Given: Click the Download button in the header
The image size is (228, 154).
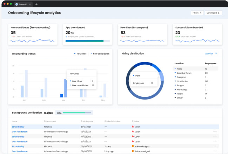Looking at the screenshot, I should 213,13.
